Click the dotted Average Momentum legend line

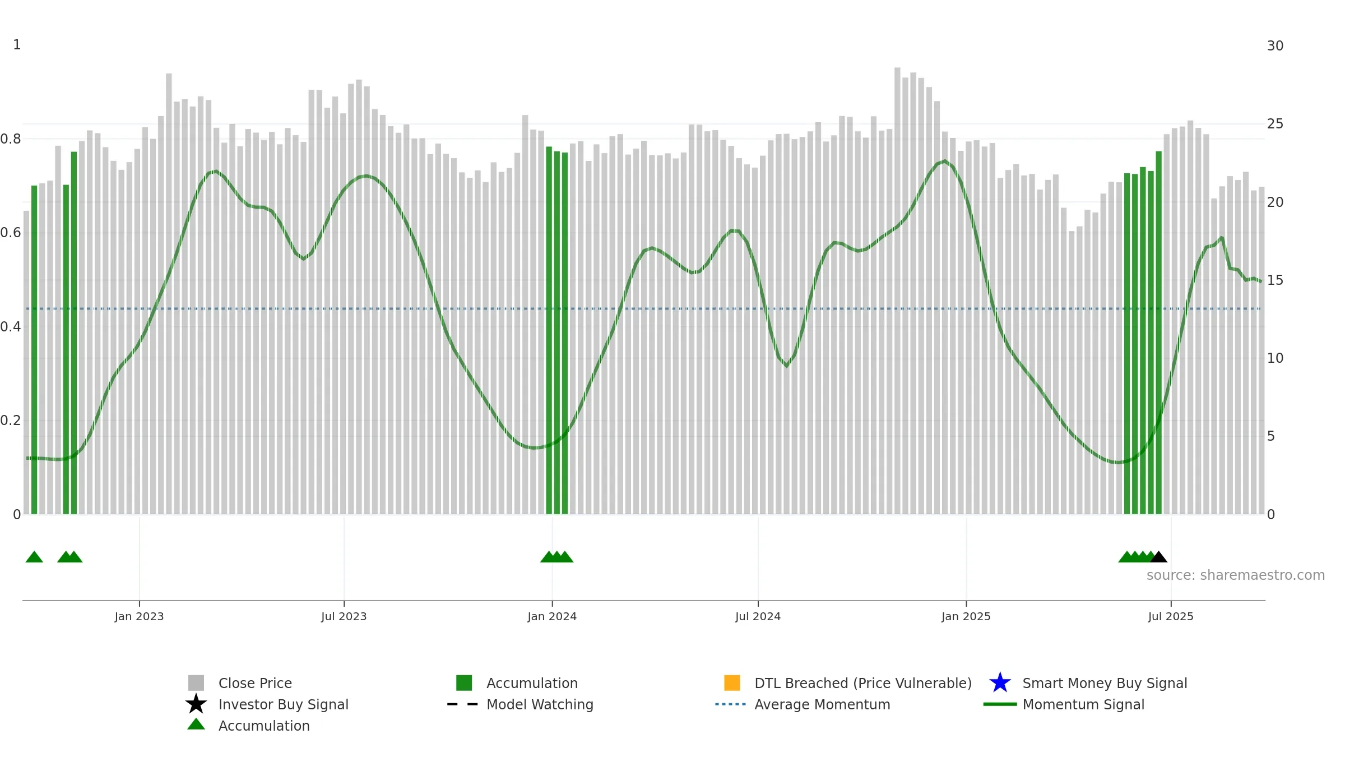[731, 704]
